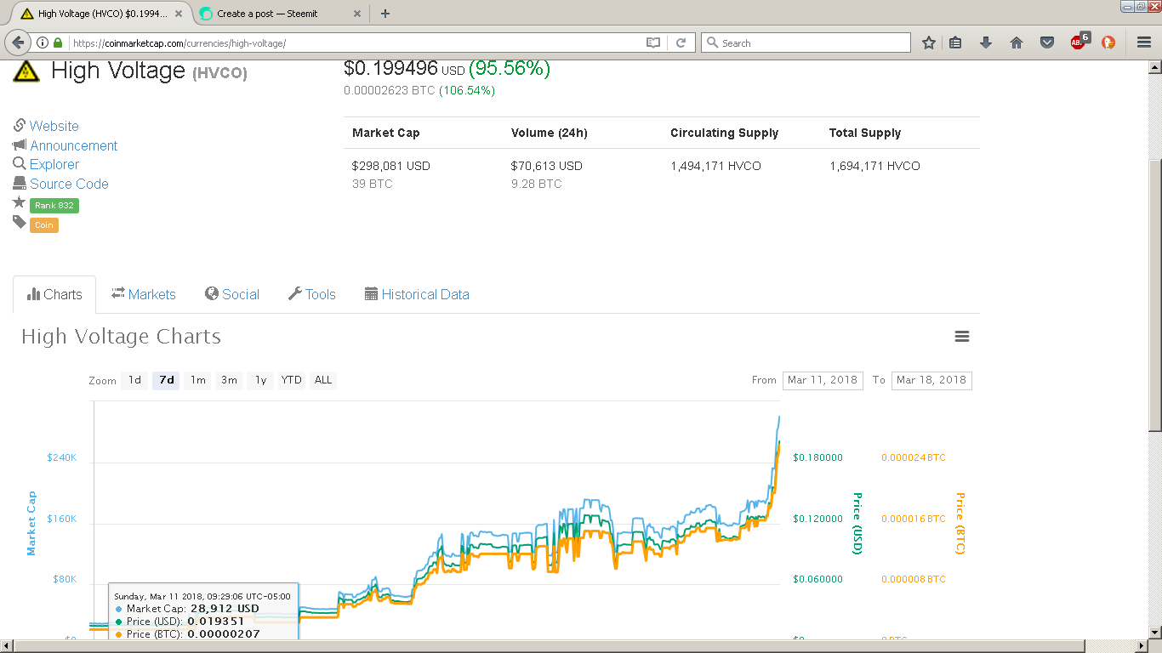Screen dimensions: 1162x653
Task: Open the Website link
Action: click(54, 126)
